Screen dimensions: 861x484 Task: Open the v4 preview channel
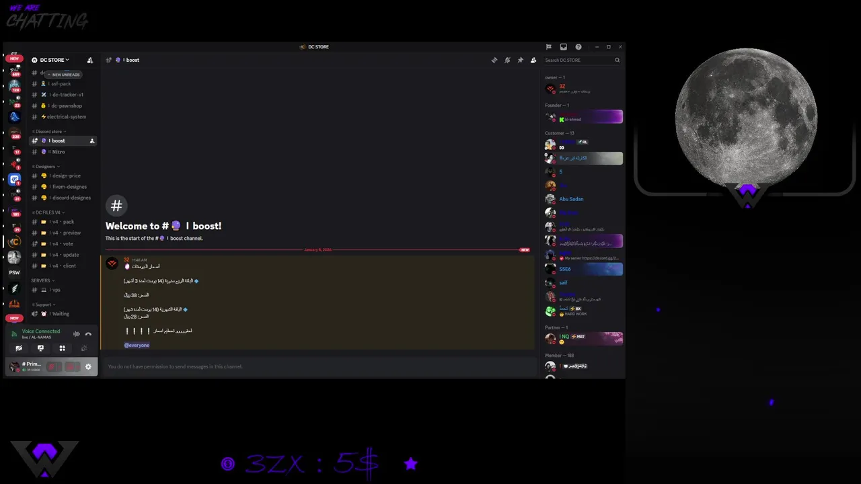(64, 233)
